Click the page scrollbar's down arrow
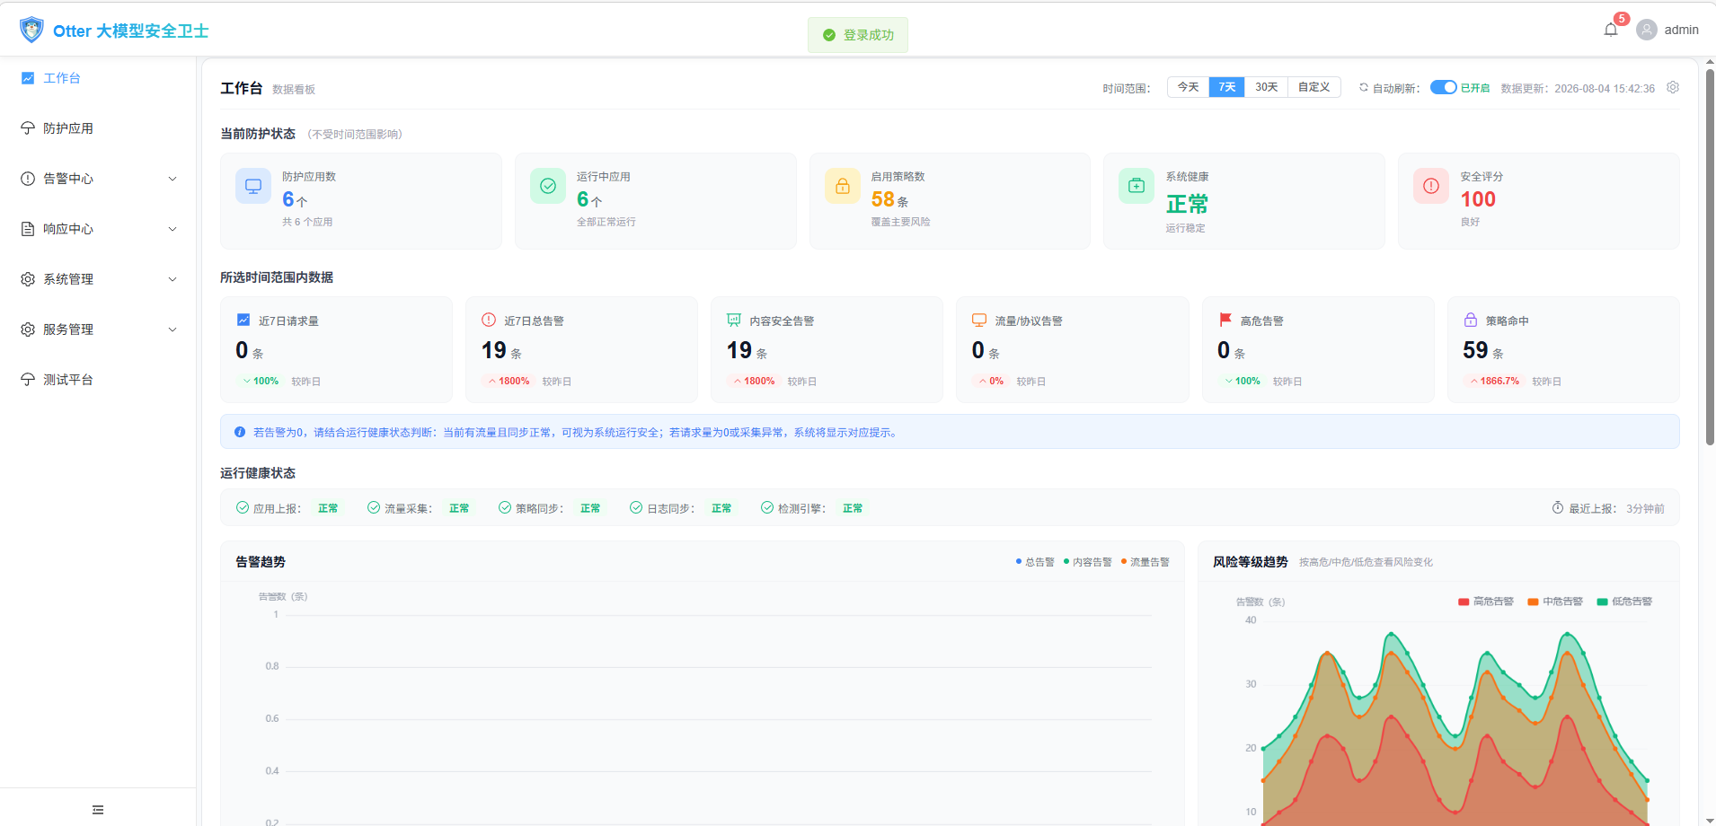 tap(1710, 819)
